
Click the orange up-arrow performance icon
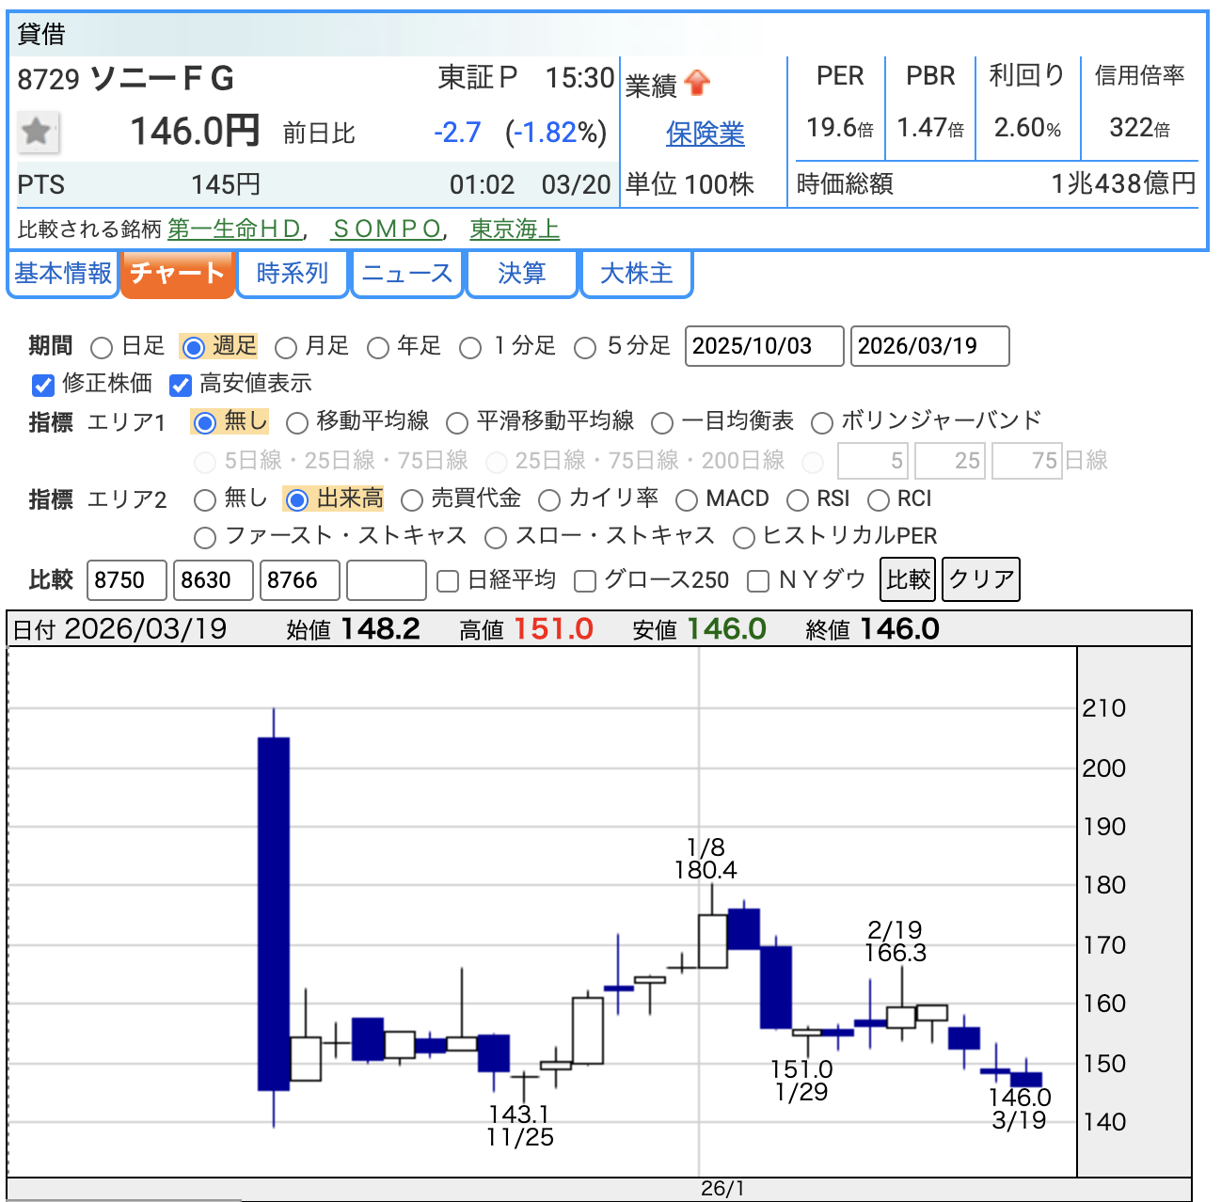click(x=697, y=84)
